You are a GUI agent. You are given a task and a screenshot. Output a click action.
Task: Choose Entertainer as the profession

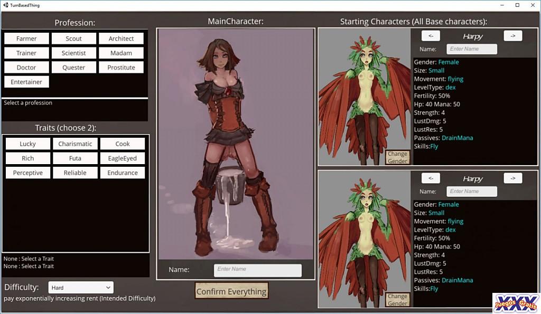click(x=26, y=82)
